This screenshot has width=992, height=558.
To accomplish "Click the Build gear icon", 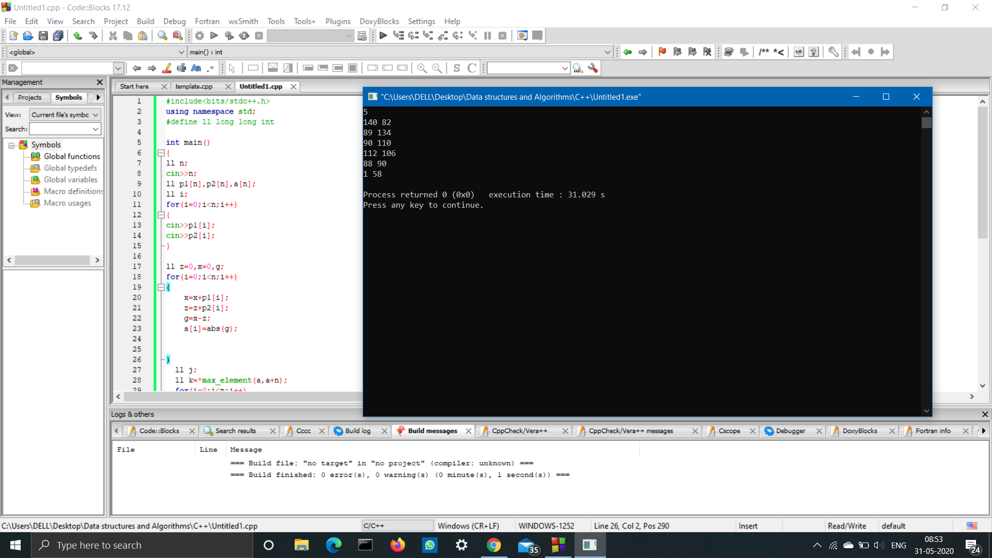I will coord(199,36).
